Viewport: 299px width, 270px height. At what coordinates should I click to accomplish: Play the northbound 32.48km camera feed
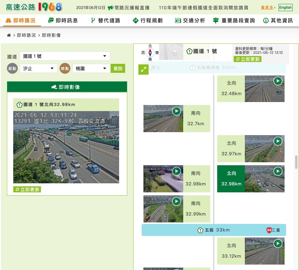click(278, 81)
